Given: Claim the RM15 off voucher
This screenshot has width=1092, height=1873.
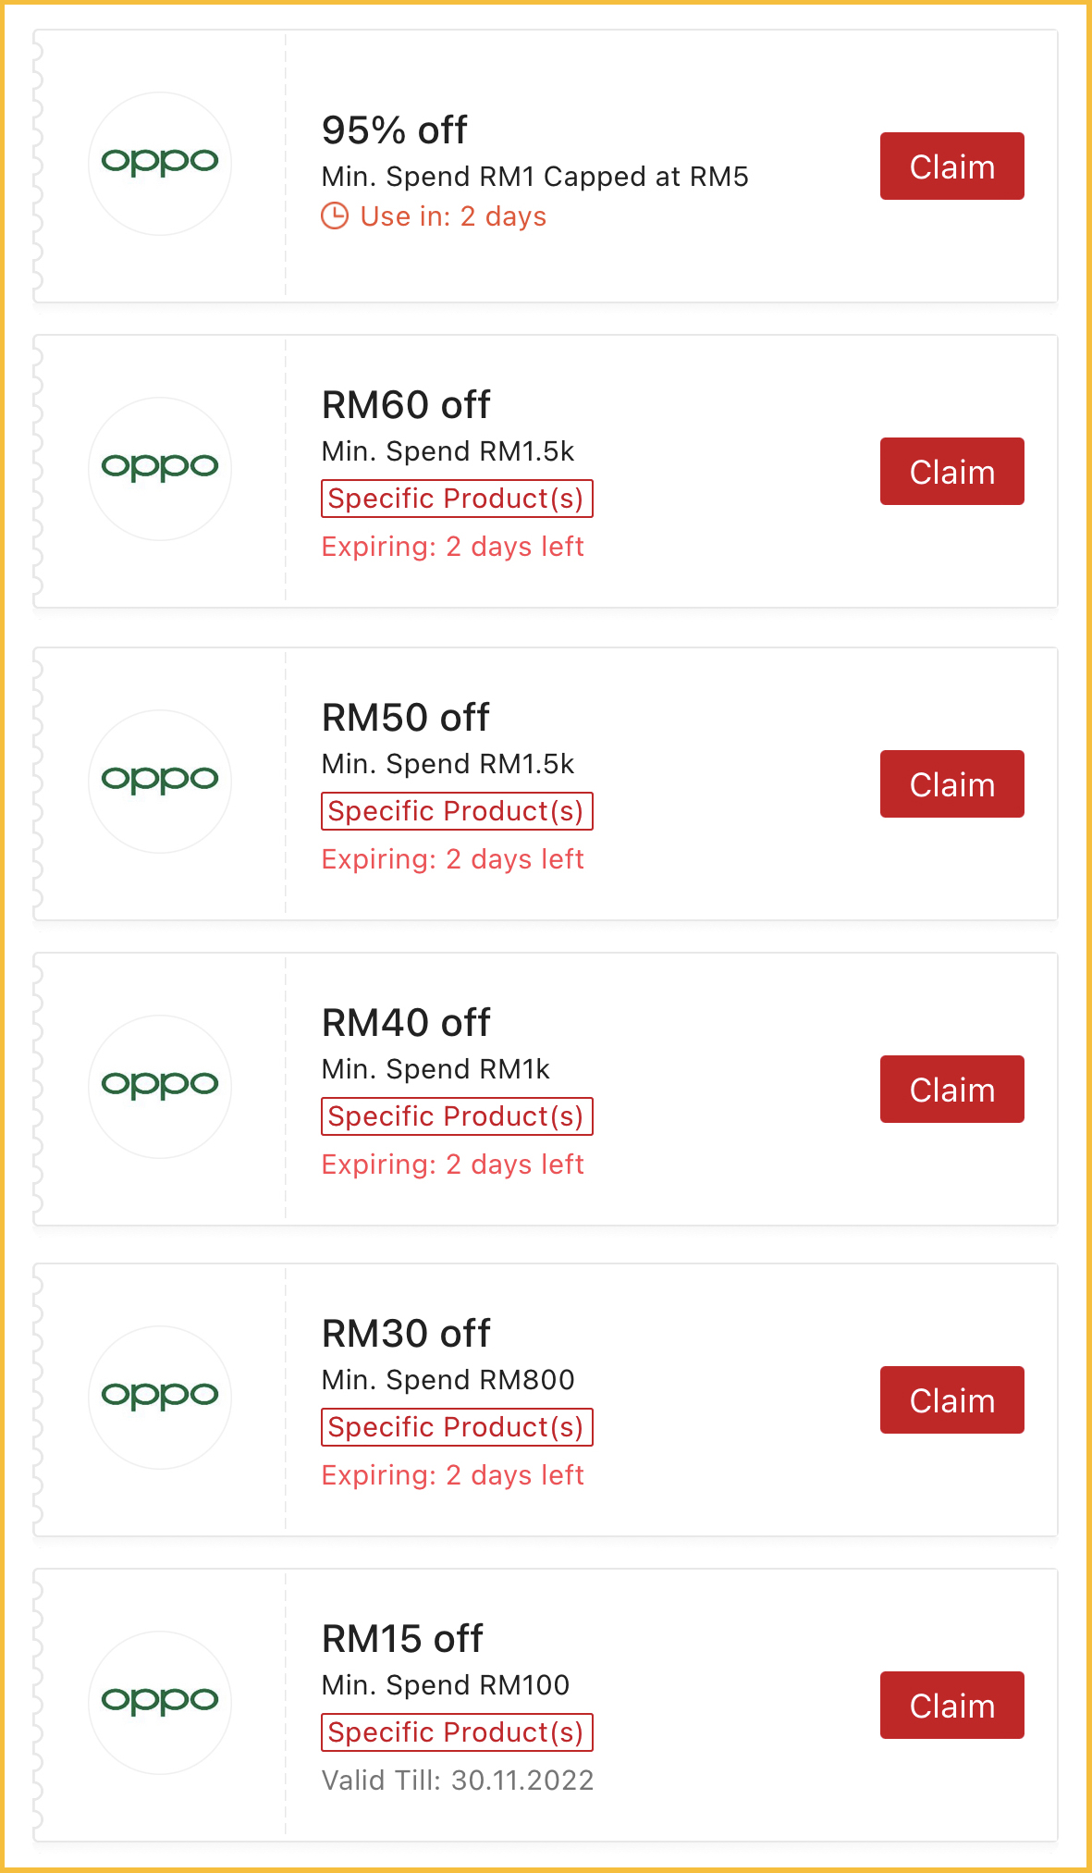Looking at the screenshot, I should coord(951,1706).
